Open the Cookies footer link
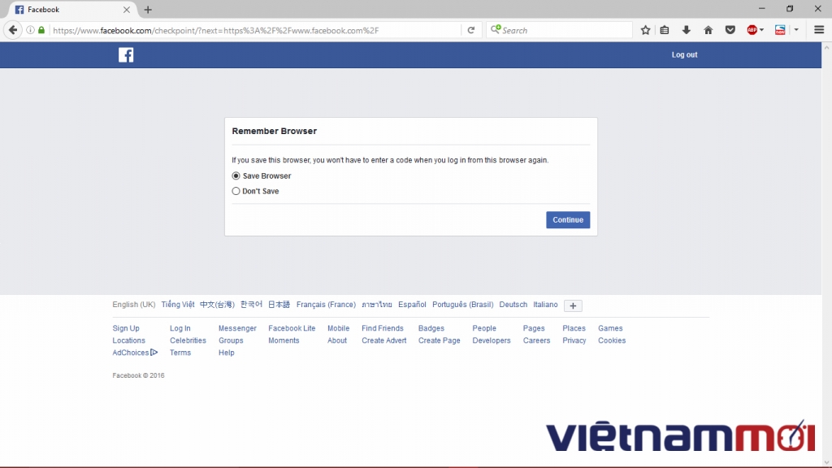This screenshot has height=468, width=832. click(x=612, y=340)
